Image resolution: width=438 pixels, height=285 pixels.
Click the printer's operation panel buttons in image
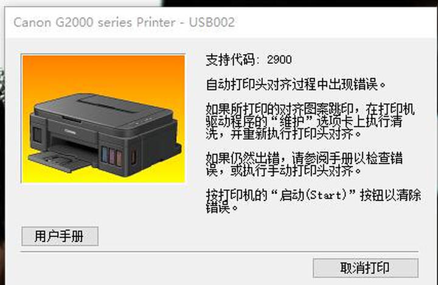tap(144, 120)
